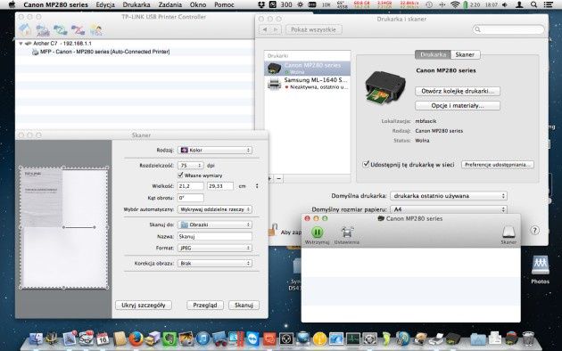This screenshot has width=562, height=351.
Task: Open Rozdzielczość 75 dpi dropdown
Action: click(x=191, y=166)
